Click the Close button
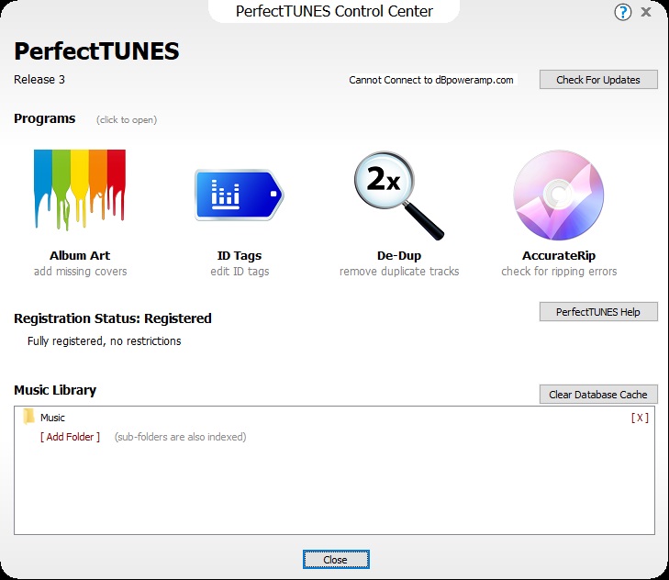The image size is (669, 580). (336, 560)
